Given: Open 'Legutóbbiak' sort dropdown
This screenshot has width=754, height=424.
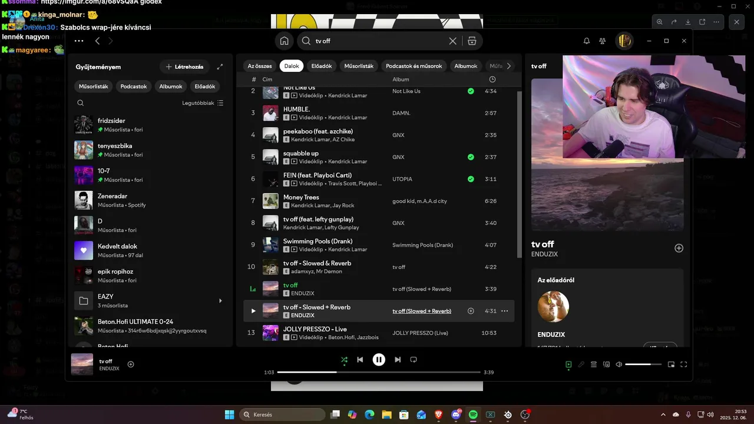Looking at the screenshot, I should [x=203, y=103].
